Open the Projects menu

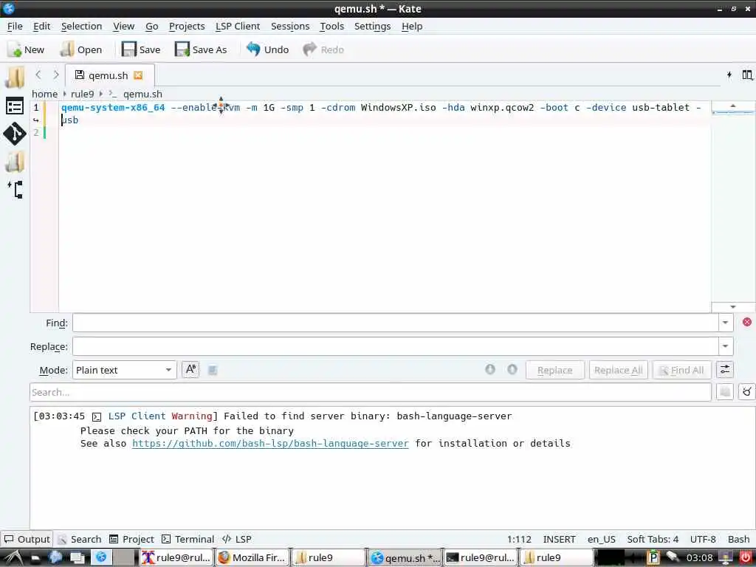(x=187, y=26)
